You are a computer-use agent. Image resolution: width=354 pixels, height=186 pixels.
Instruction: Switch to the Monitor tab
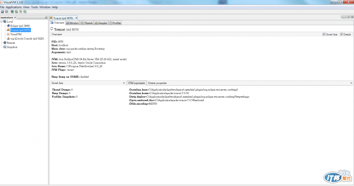[x=73, y=23]
